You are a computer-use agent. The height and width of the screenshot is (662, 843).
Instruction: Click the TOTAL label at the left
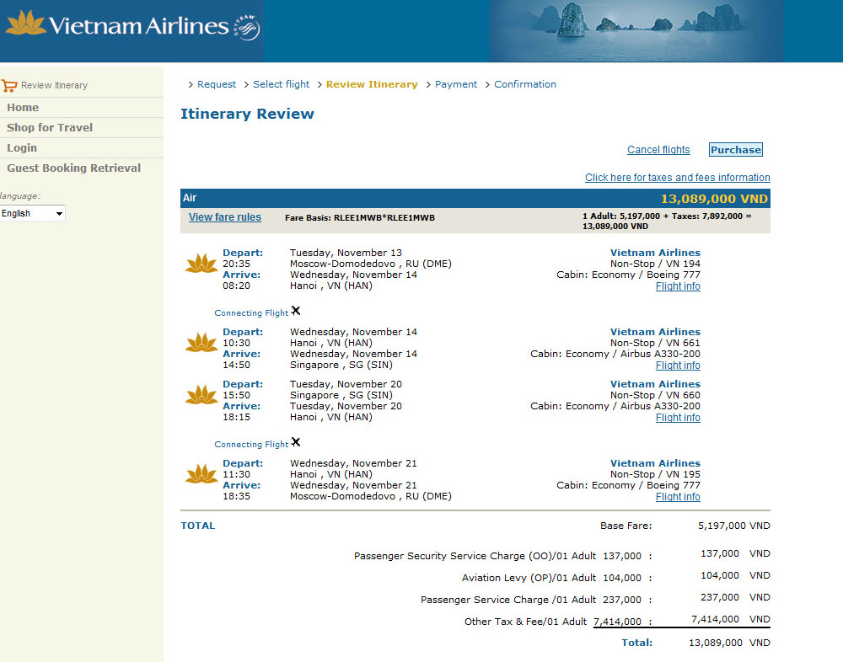tap(197, 526)
